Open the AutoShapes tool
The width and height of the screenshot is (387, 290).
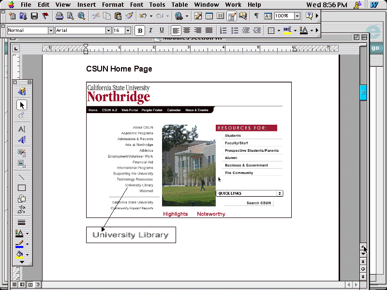click(22, 199)
